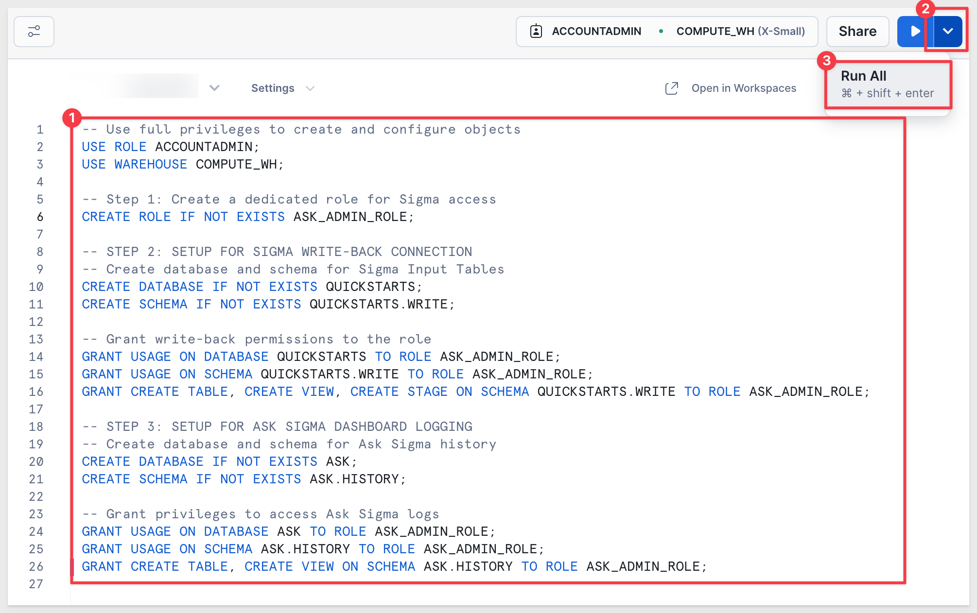Select Run All from the menu
The width and height of the screenshot is (977, 613).
click(888, 84)
